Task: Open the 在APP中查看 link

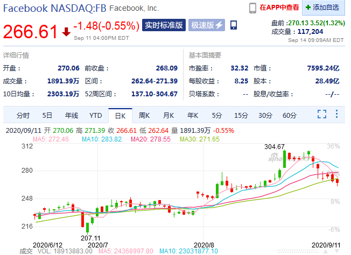Action: (x=279, y=8)
